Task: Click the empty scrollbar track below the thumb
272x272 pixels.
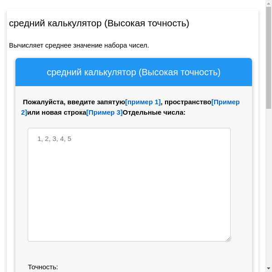Action: [x=268, y=190]
